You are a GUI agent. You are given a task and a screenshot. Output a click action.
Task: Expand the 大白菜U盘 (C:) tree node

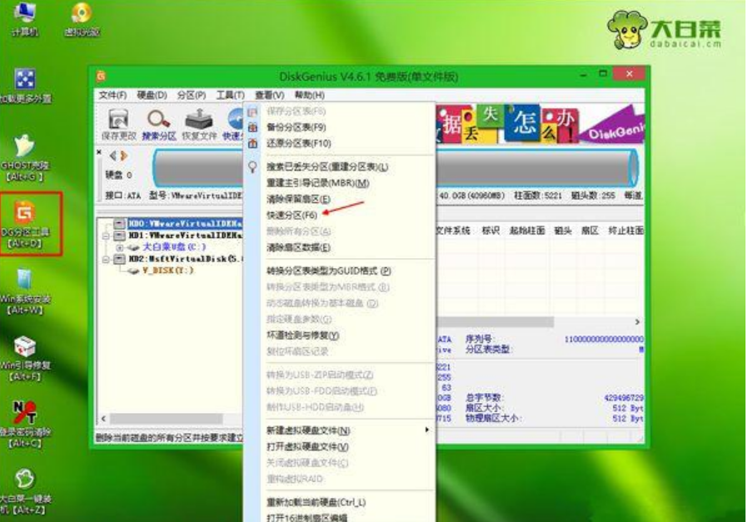[x=120, y=247]
